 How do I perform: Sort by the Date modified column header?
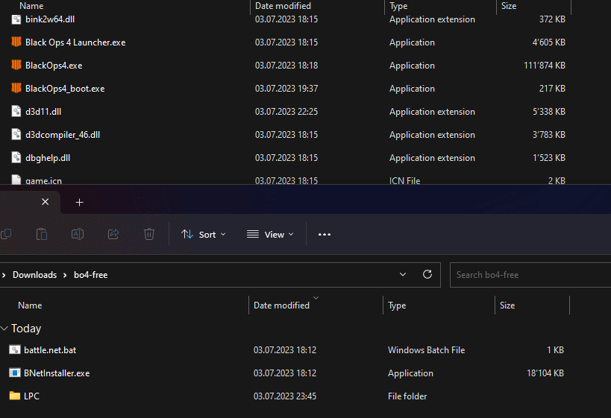(282, 305)
